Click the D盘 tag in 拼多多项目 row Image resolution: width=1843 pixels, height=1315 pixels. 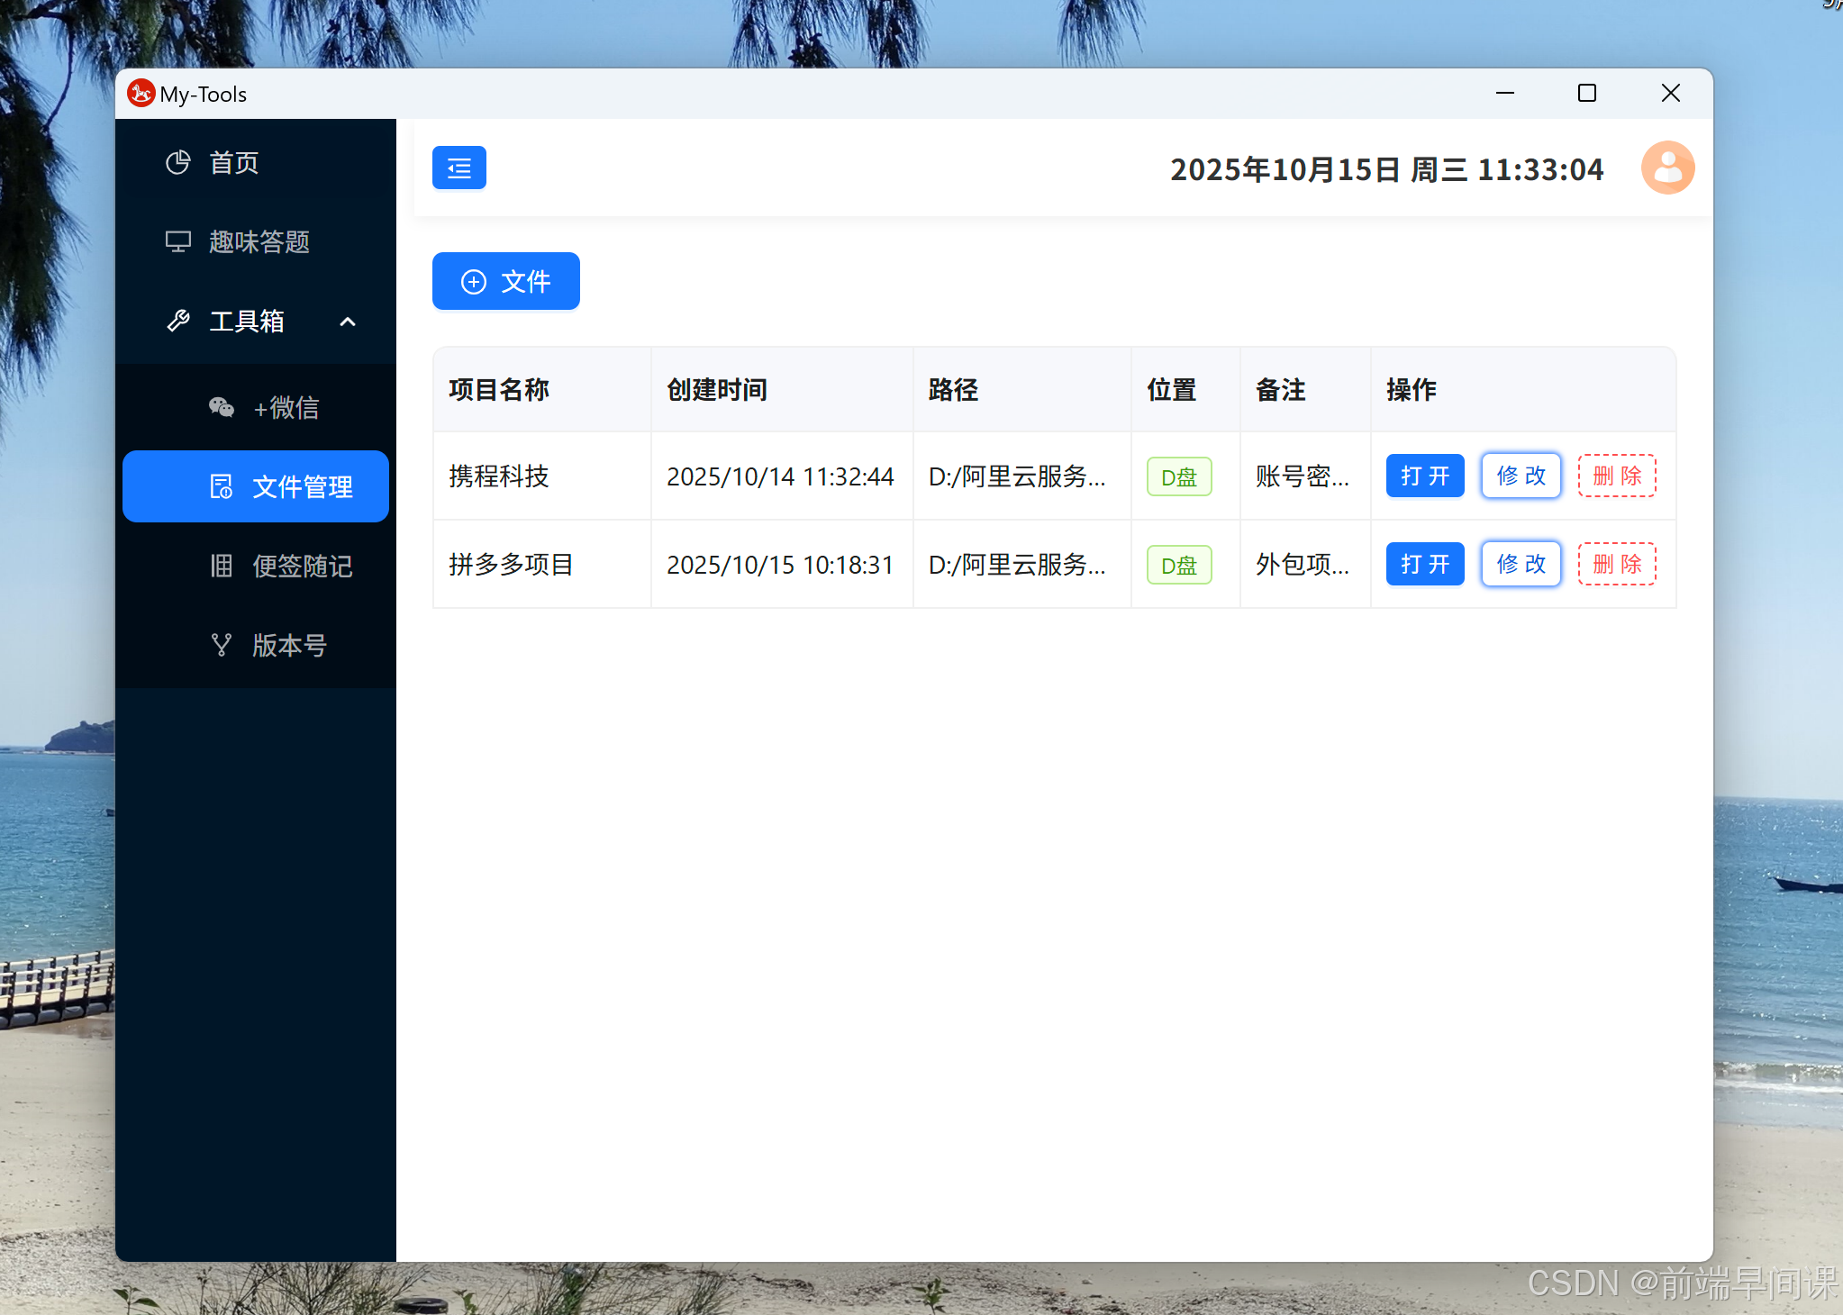coord(1179,566)
